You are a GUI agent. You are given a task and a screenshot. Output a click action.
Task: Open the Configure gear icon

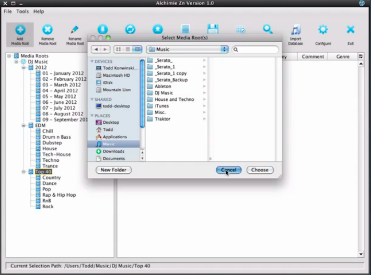pyautogui.click(x=323, y=30)
